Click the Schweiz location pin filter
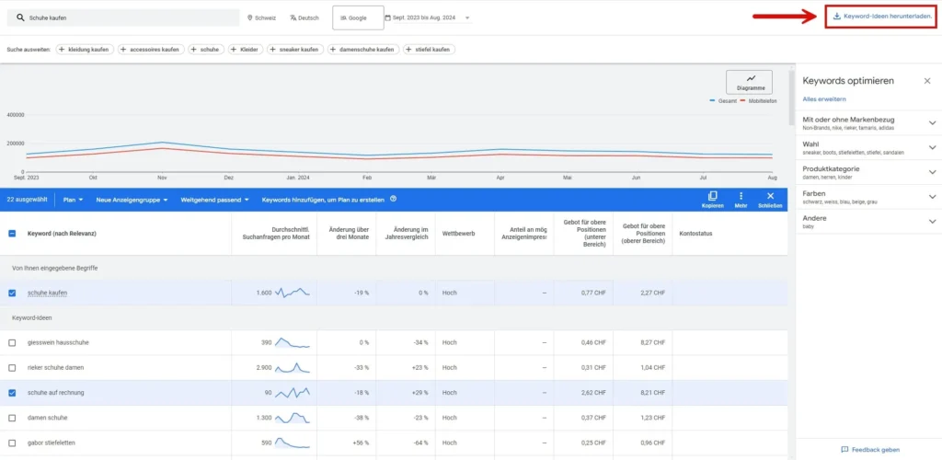 coord(261,17)
